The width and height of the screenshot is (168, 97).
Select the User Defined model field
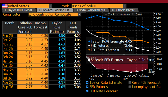[x=97, y=6]
